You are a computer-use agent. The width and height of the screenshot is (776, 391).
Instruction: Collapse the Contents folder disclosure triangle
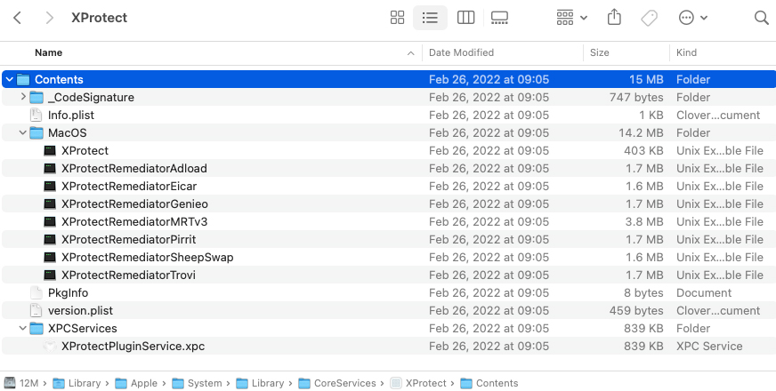10,79
